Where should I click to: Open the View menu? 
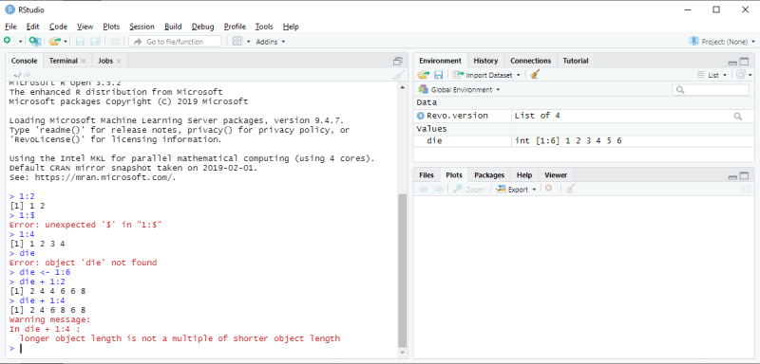[x=85, y=27]
